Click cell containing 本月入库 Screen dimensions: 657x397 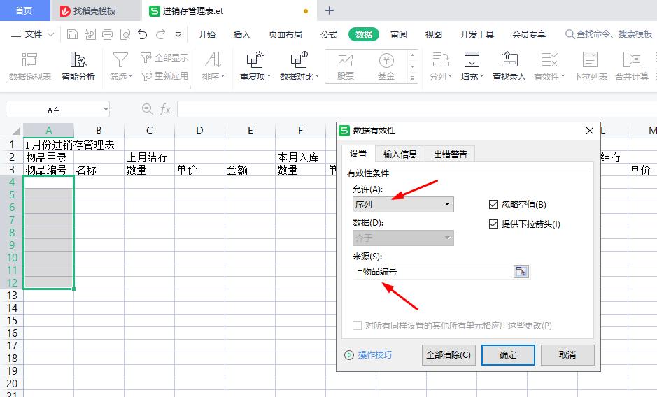click(300, 157)
